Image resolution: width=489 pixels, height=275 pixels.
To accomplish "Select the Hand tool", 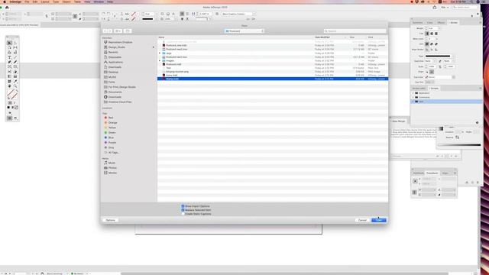I will pos(9,86).
